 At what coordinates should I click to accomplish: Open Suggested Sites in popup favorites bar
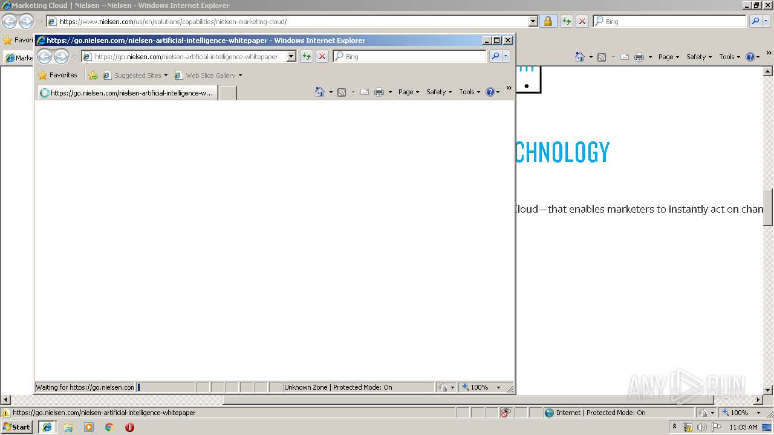pos(135,76)
